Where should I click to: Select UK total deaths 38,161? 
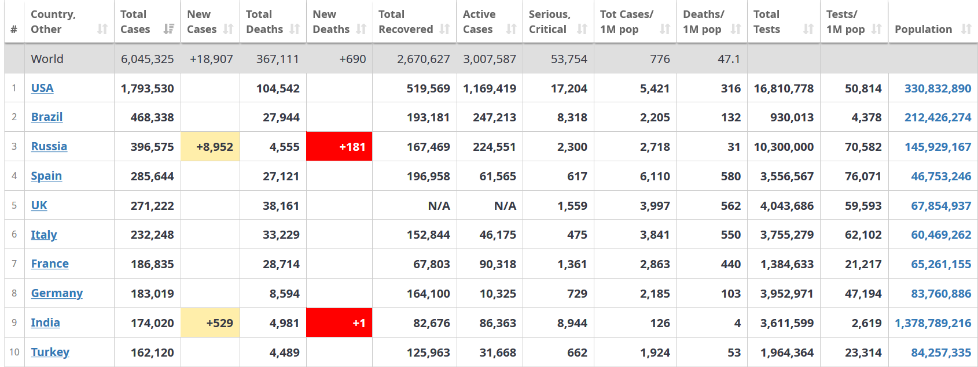click(281, 206)
